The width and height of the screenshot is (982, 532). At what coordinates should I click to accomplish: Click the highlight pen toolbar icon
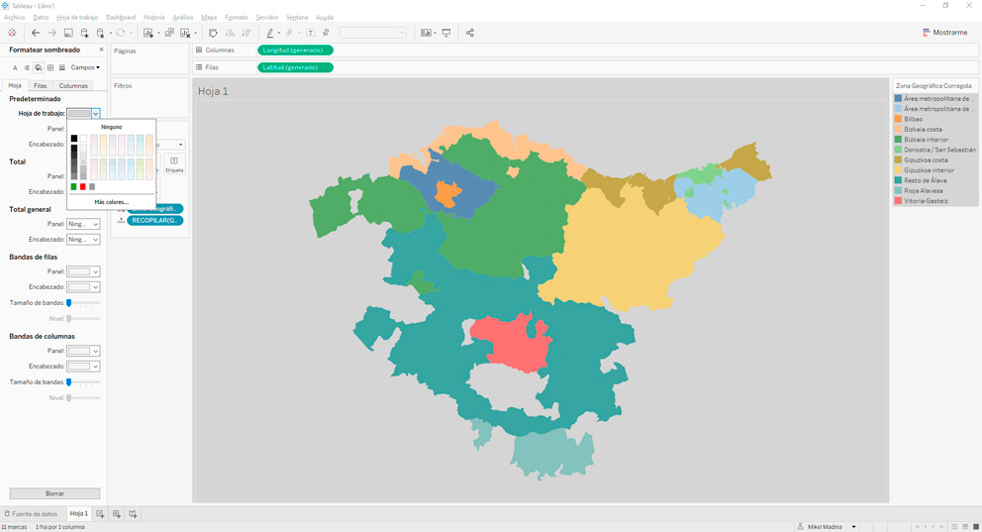(270, 33)
